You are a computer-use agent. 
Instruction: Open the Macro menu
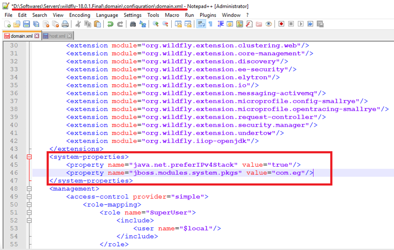[x=172, y=15]
